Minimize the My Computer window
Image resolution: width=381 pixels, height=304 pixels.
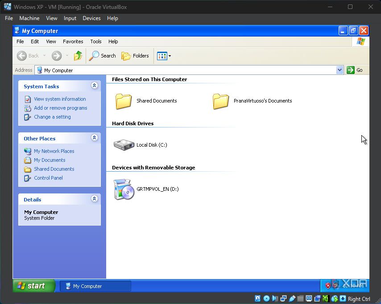[x=343, y=31]
